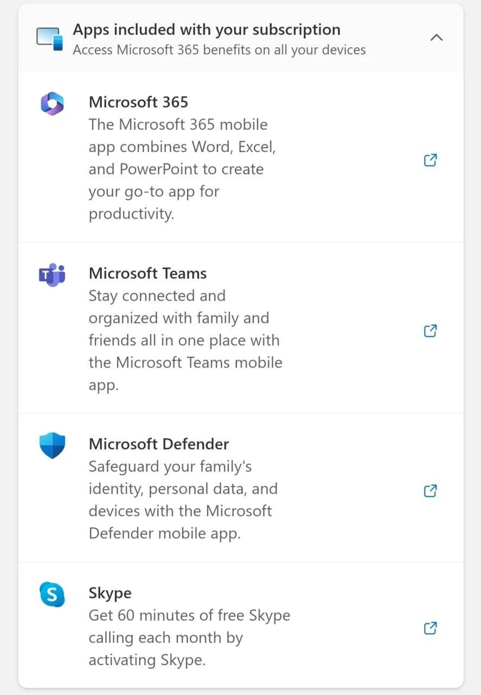Open Skype external link icon
This screenshot has height=695, width=481.
[430, 628]
